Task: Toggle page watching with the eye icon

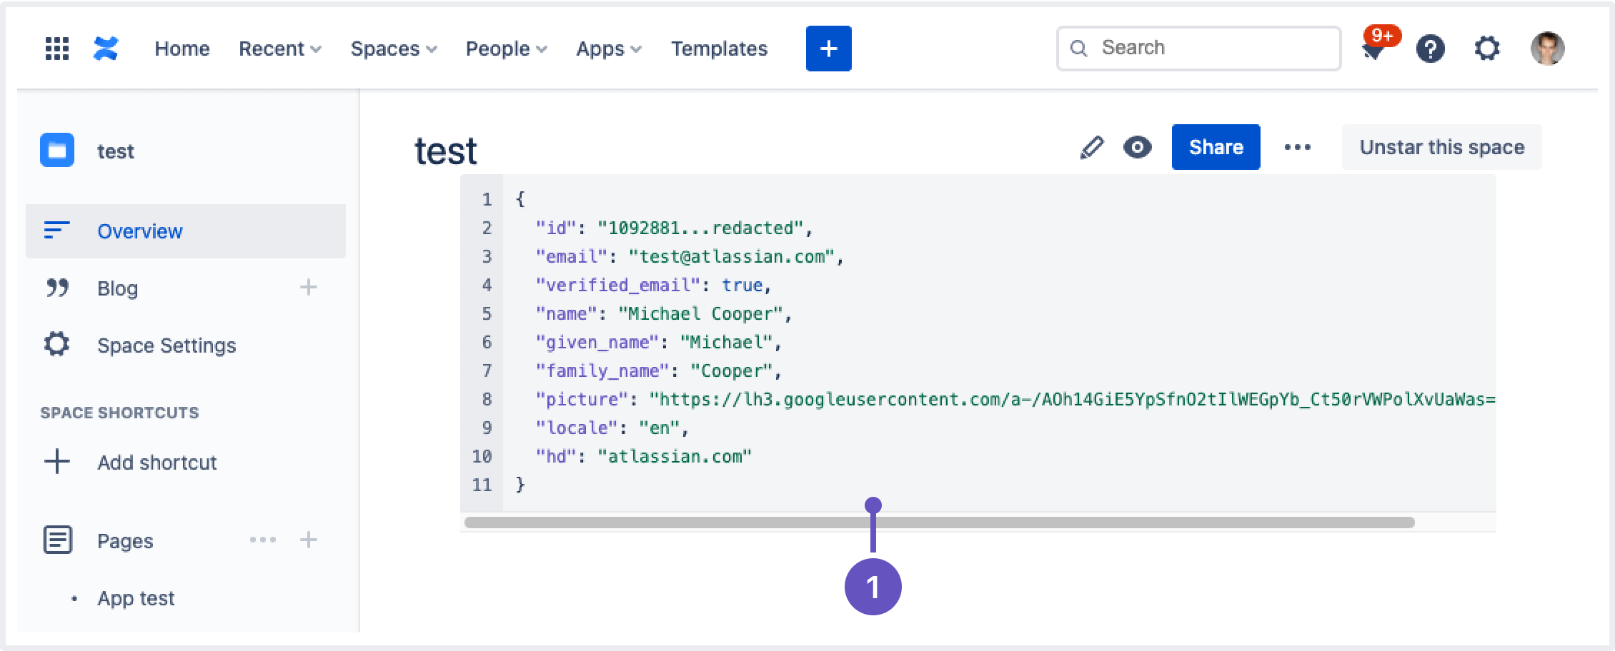Action: (x=1138, y=147)
